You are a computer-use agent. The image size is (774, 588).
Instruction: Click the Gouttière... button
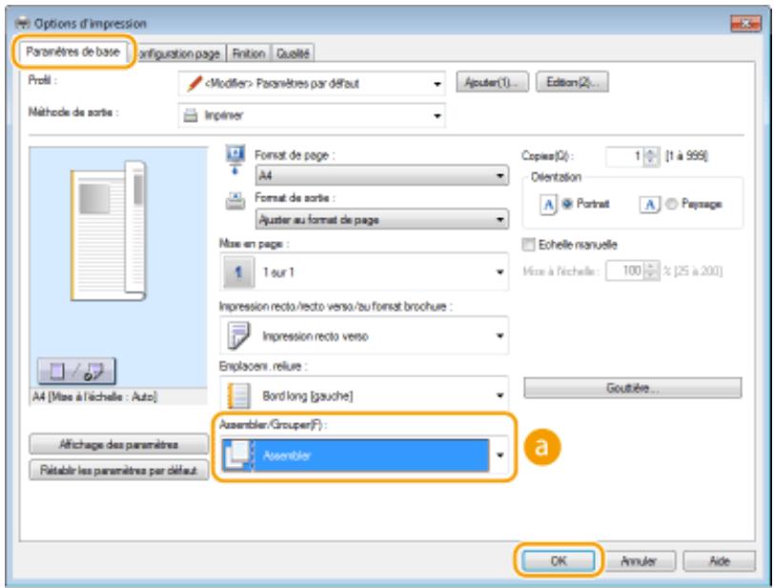pos(632,388)
